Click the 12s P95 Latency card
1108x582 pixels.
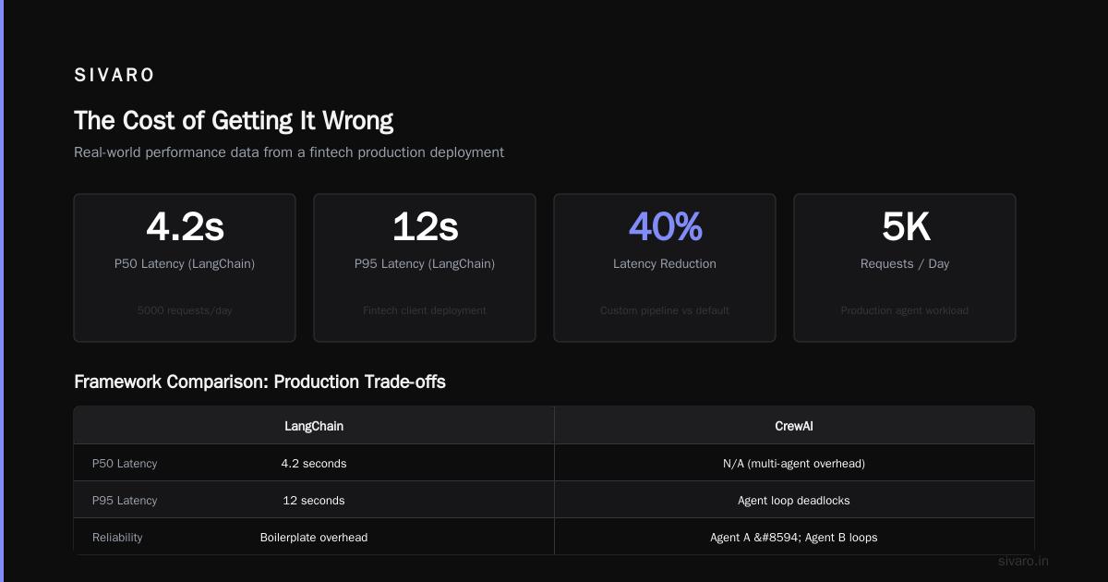(x=425, y=268)
